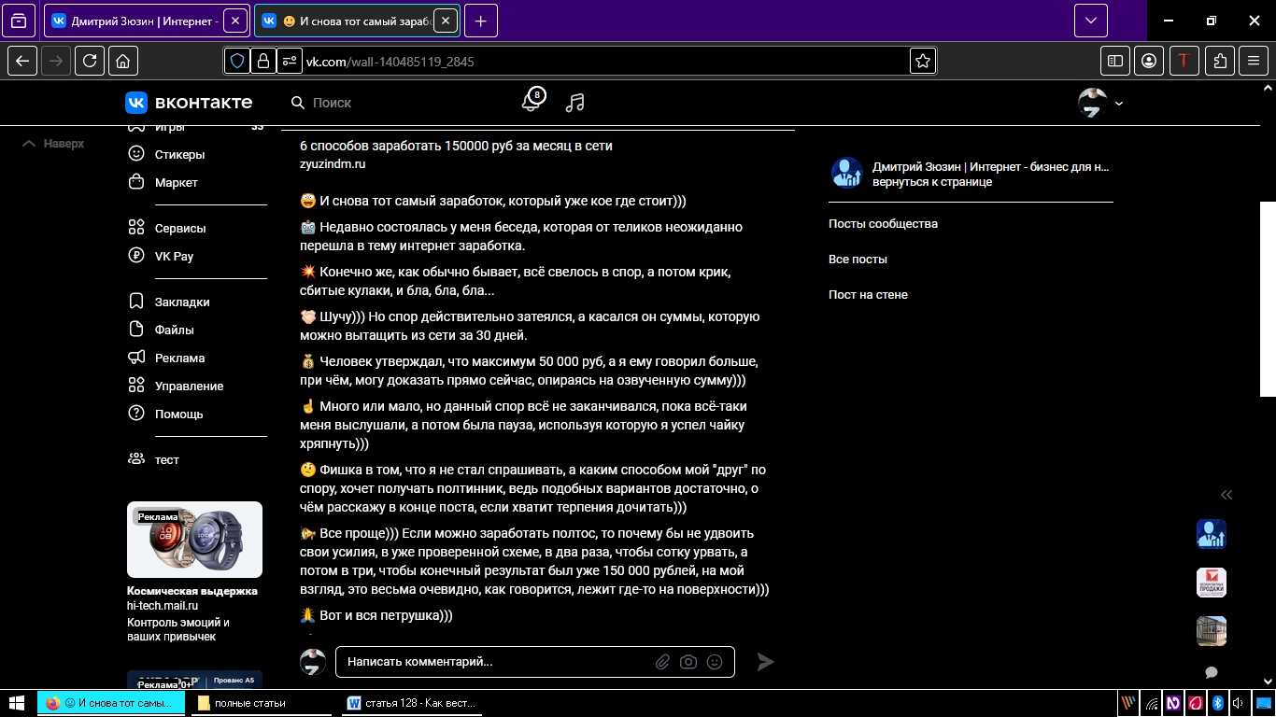Click the commenter avatar beside input

313,662
